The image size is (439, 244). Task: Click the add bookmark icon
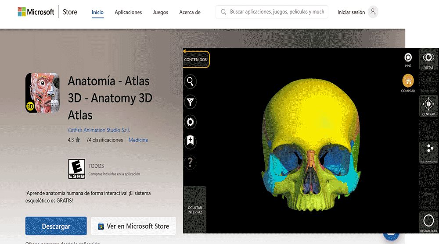(x=191, y=141)
